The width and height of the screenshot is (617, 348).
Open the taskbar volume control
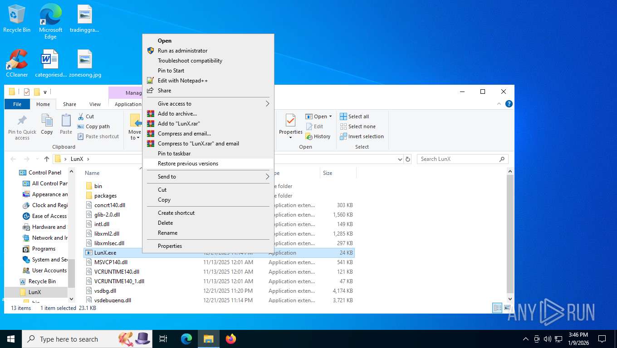pos(547,338)
